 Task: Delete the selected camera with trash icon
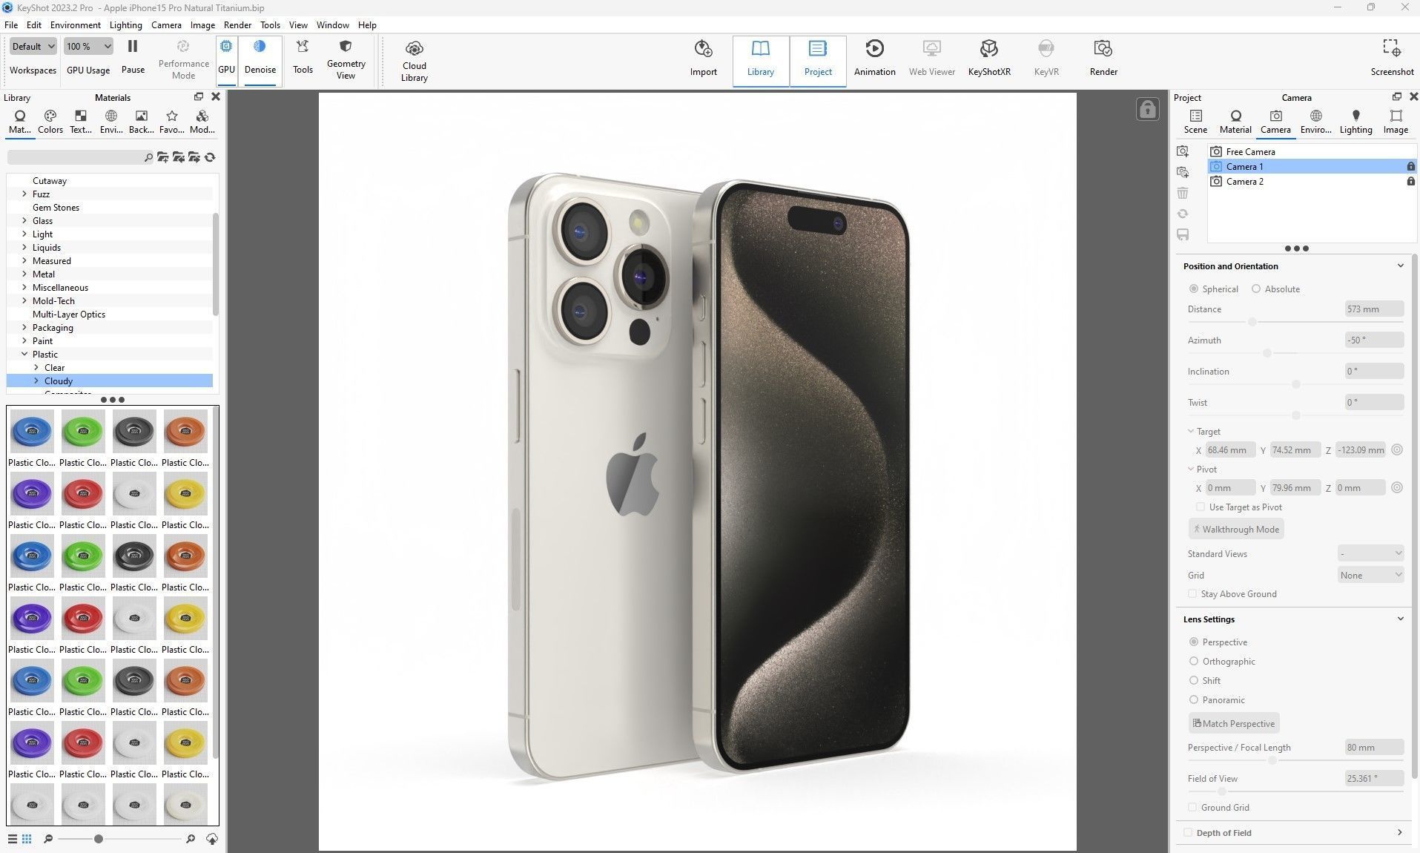coord(1183,193)
